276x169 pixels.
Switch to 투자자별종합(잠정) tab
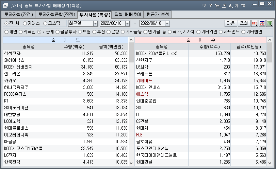pyautogui.click(x=57, y=14)
